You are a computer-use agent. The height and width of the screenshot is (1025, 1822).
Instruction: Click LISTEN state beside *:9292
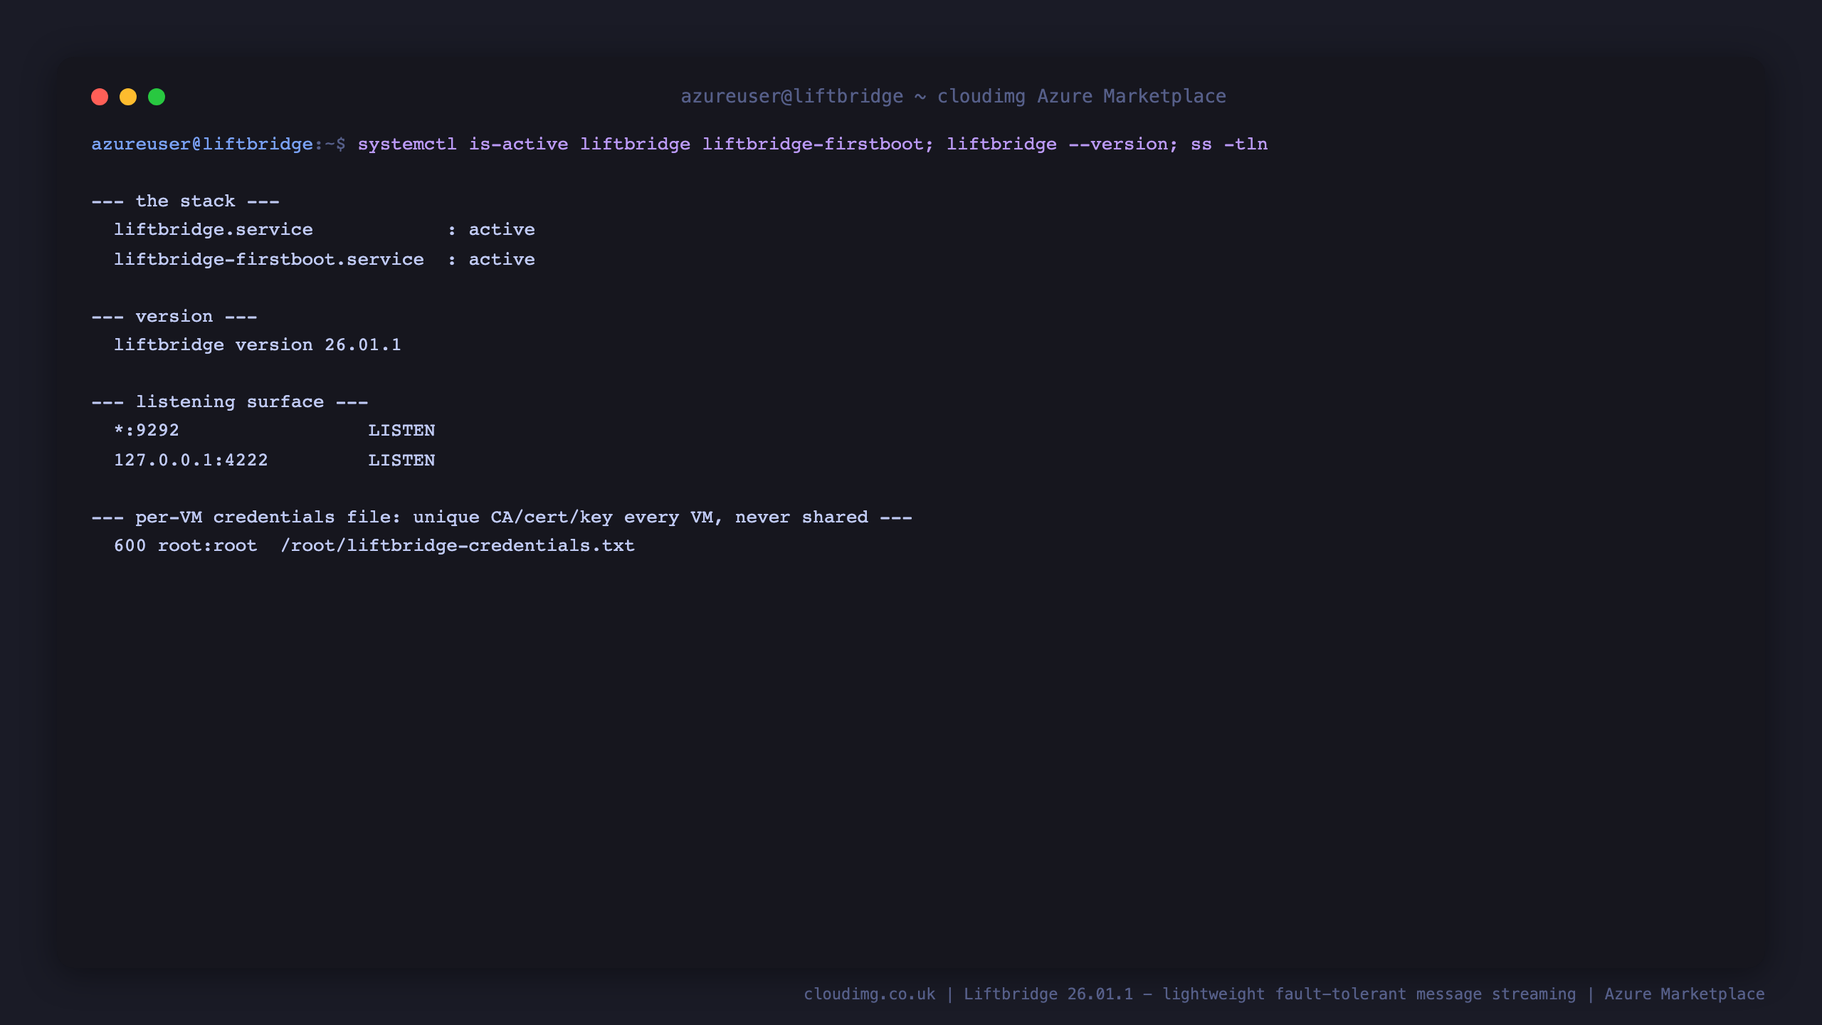(401, 431)
